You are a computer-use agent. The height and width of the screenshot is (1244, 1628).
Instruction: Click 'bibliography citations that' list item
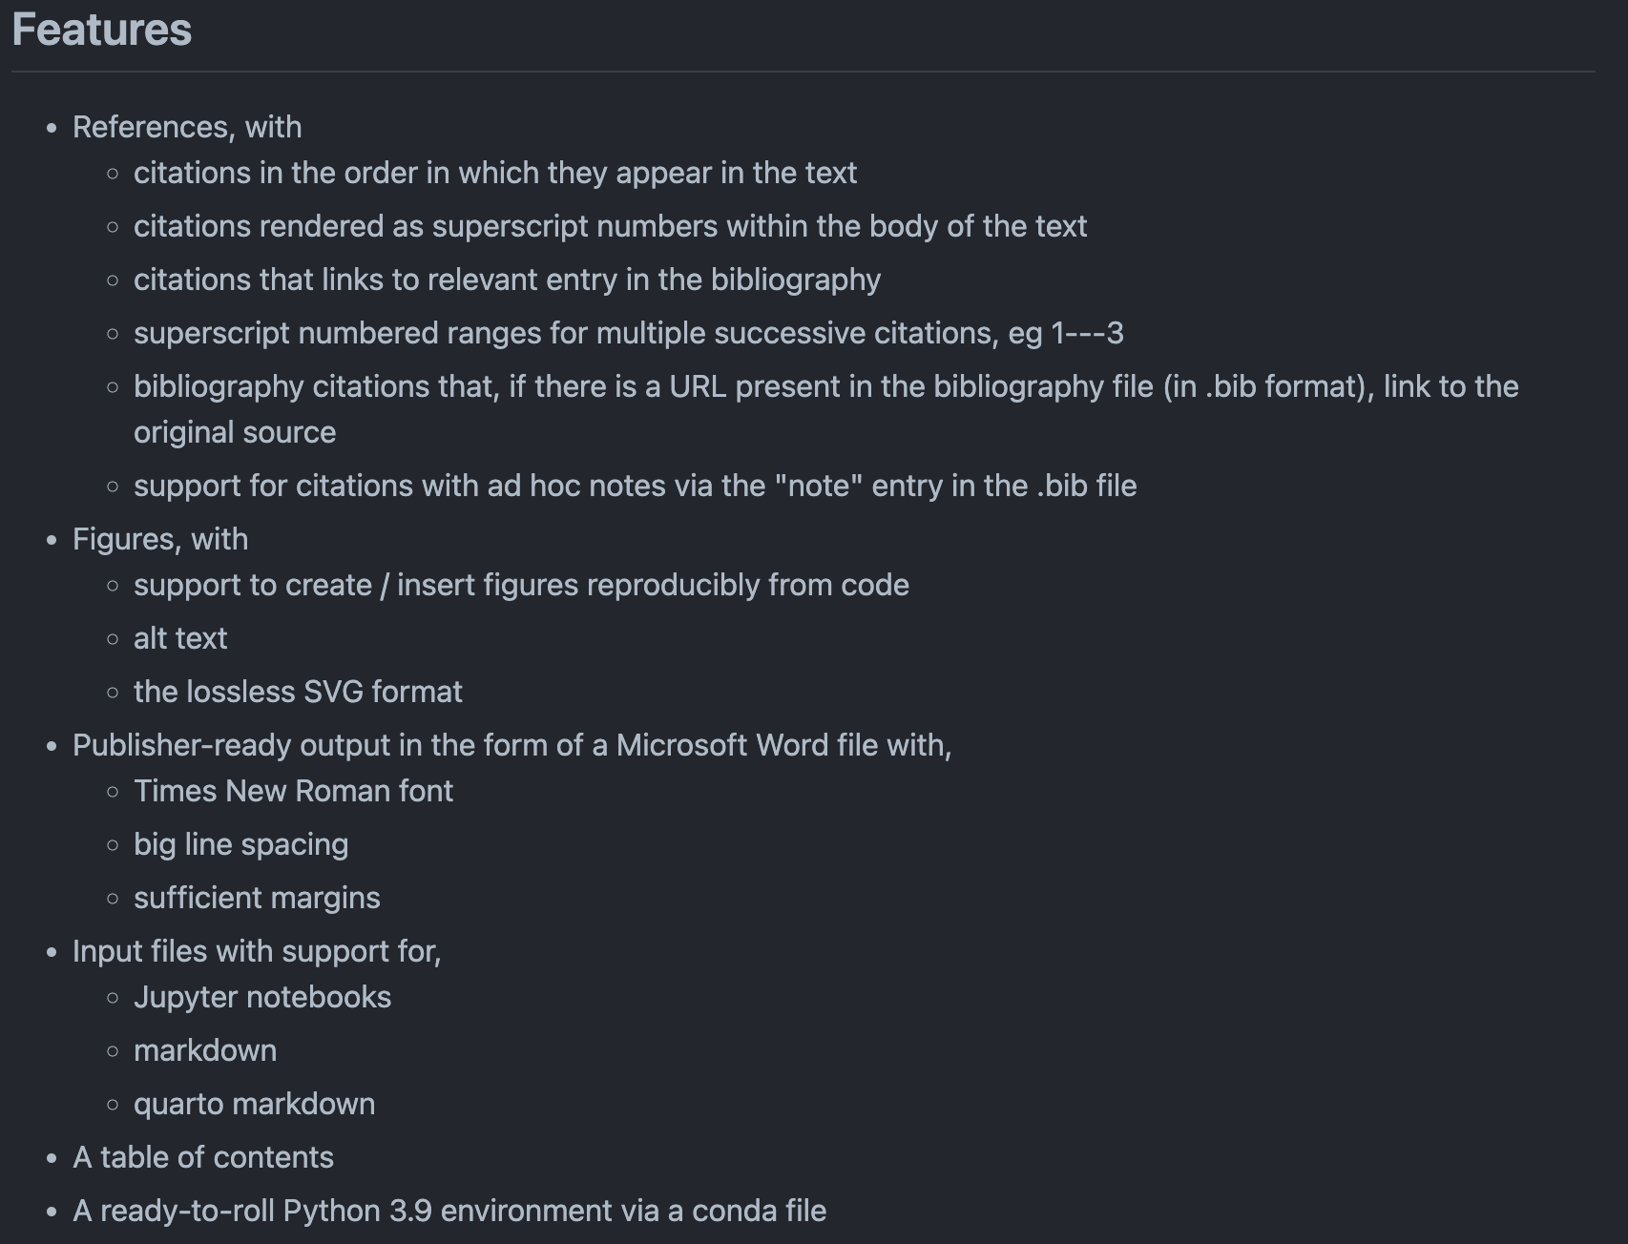(x=825, y=386)
